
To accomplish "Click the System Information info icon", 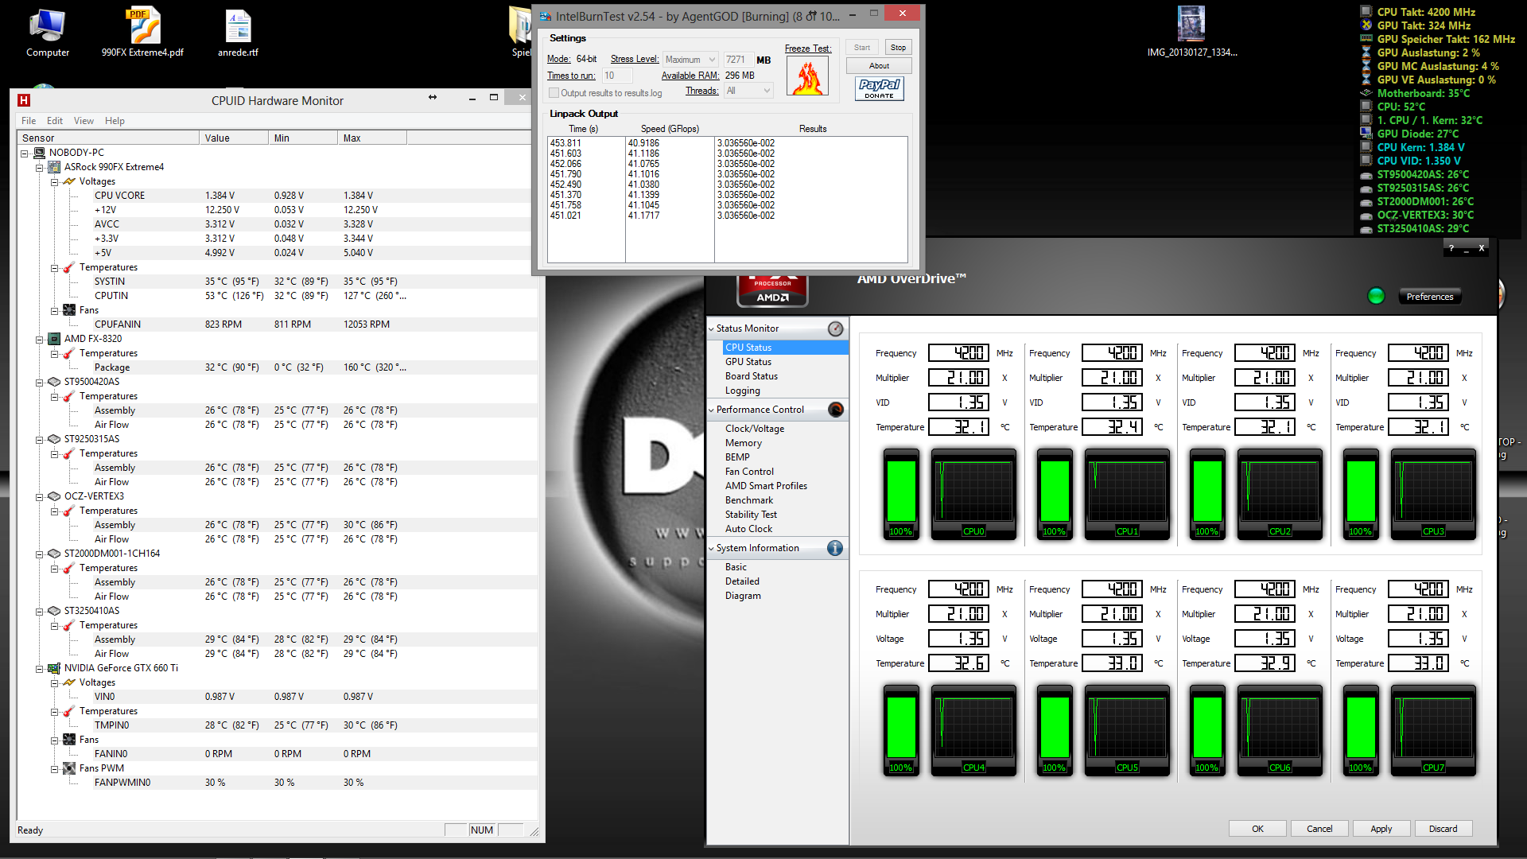I will [x=835, y=548].
